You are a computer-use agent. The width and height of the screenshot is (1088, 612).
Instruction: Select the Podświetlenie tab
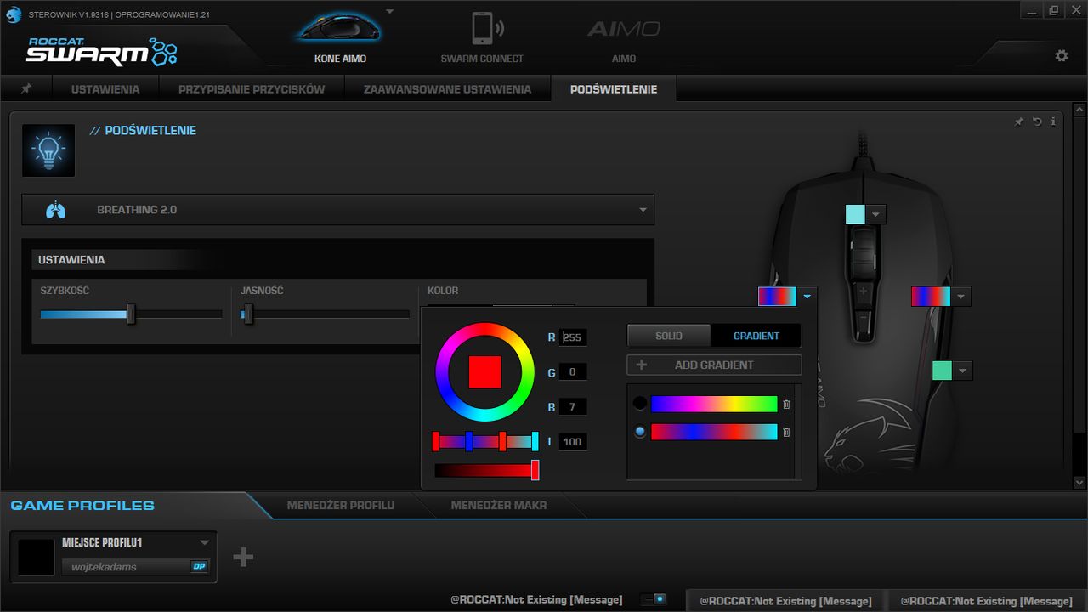pyautogui.click(x=614, y=88)
